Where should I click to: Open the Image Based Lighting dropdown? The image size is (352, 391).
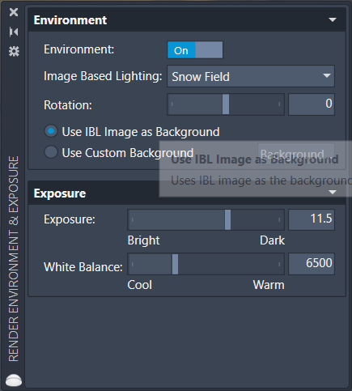[251, 76]
